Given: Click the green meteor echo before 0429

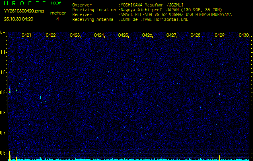Looking at the screenshot, I should pyautogui.click(x=212, y=96).
